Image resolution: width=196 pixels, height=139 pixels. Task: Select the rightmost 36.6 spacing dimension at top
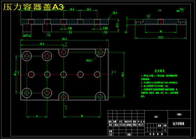click(x=89, y=9)
